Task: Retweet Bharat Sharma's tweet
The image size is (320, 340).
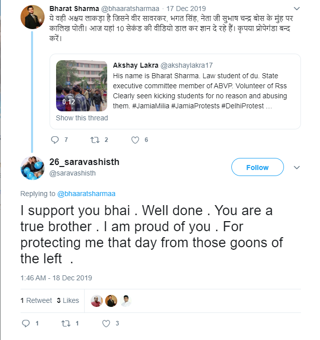Action: click(x=95, y=140)
